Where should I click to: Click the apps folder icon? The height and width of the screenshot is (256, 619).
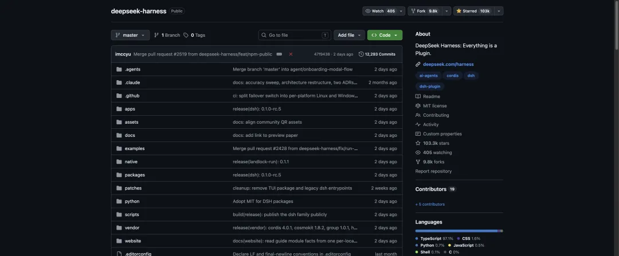[119, 109]
